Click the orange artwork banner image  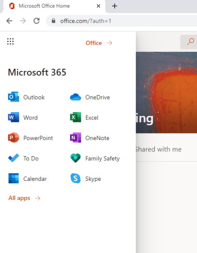[166, 92]
